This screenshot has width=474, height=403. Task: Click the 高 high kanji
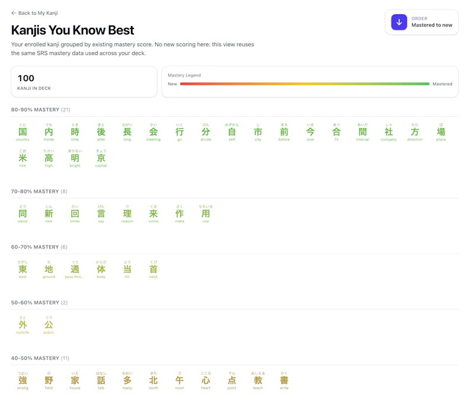coord(49,158)
